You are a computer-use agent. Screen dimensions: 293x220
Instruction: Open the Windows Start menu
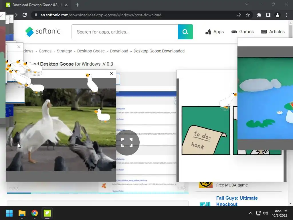9,213
